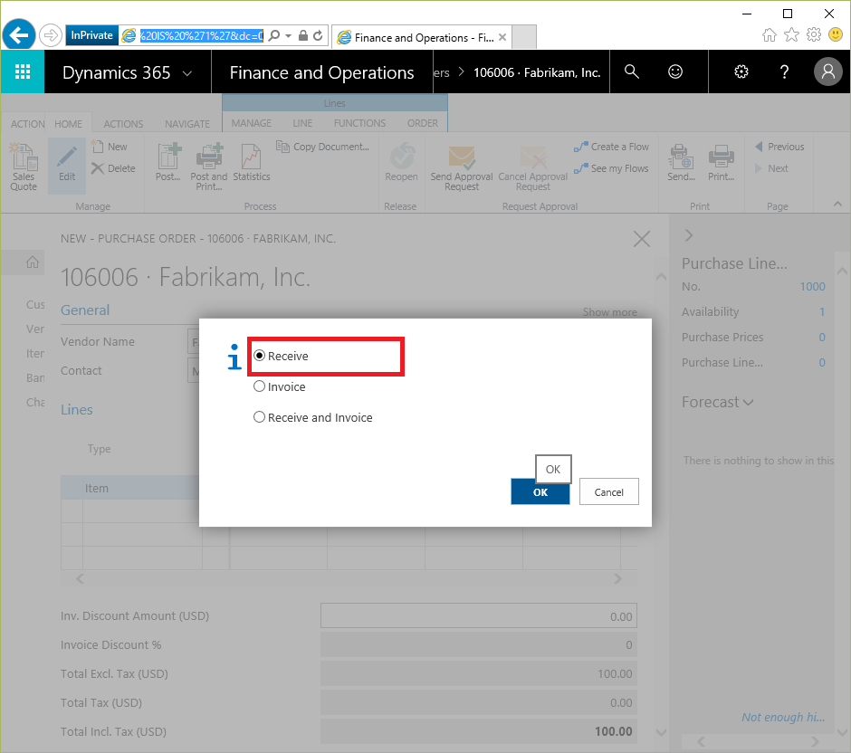Expand the Lines section heading
Image resolution: width=851 pixels, height=753 pixels.
tap(77, 410)
